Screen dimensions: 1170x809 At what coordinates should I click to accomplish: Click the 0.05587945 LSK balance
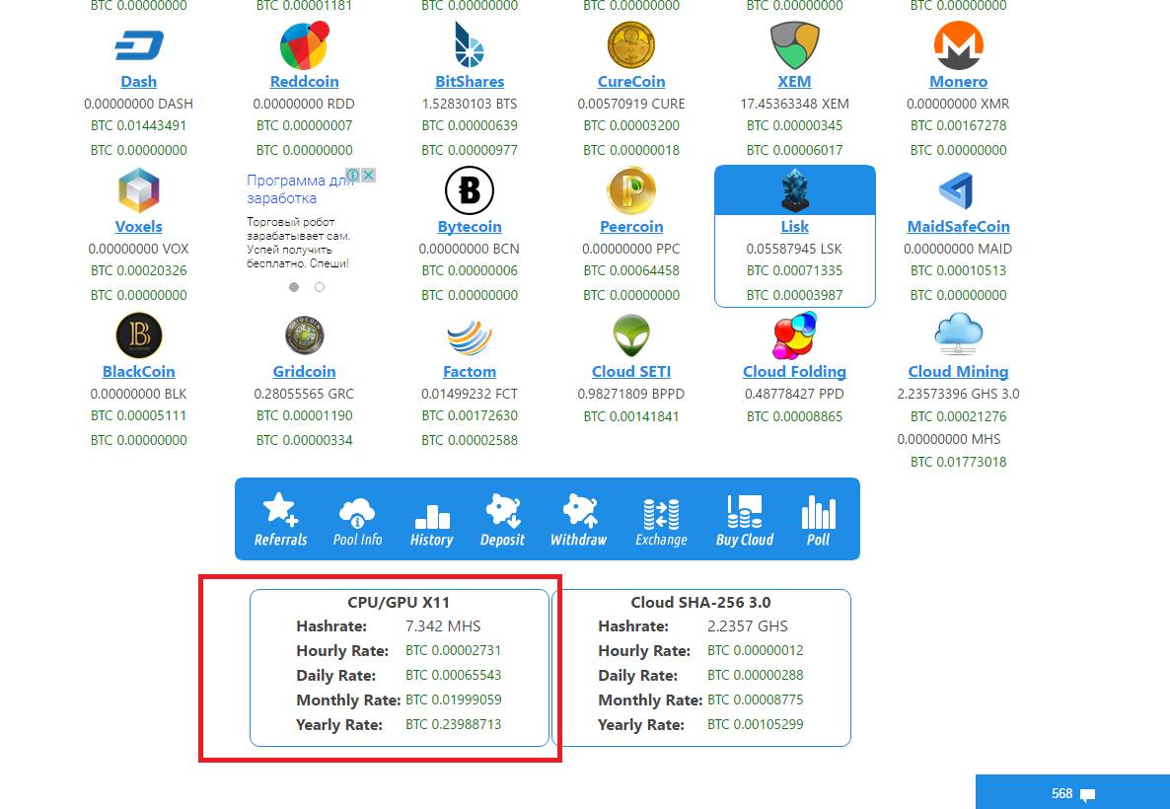coord(795,249)
